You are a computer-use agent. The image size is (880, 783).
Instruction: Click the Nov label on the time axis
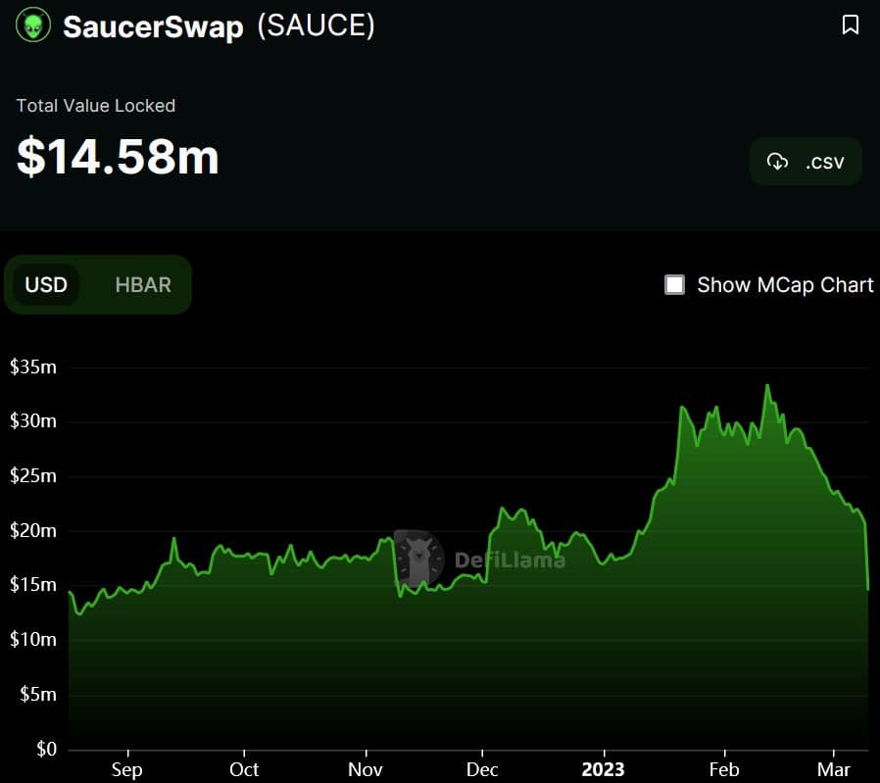pos(366,769)
